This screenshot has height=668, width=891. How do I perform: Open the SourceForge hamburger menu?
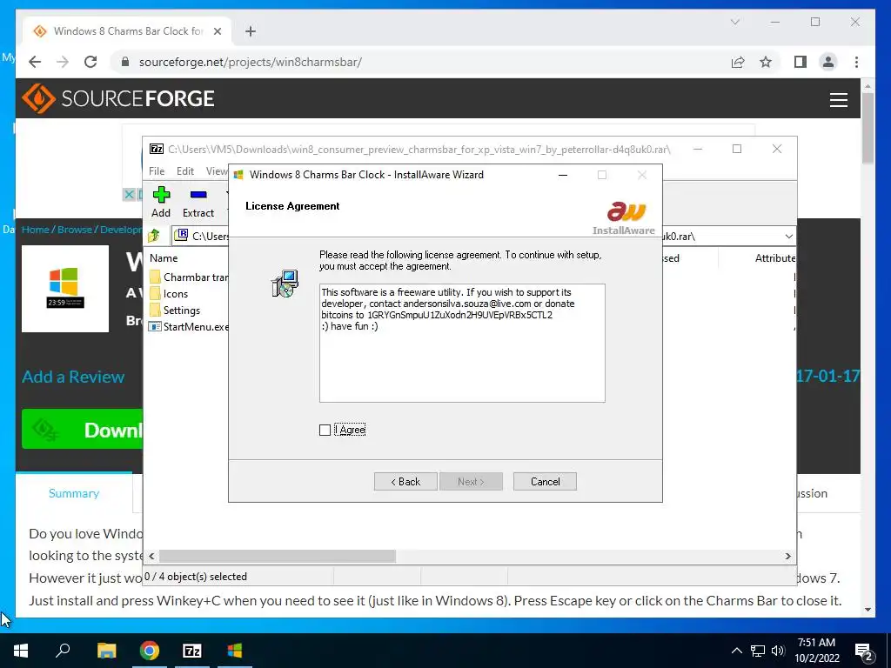click(838, 99)
